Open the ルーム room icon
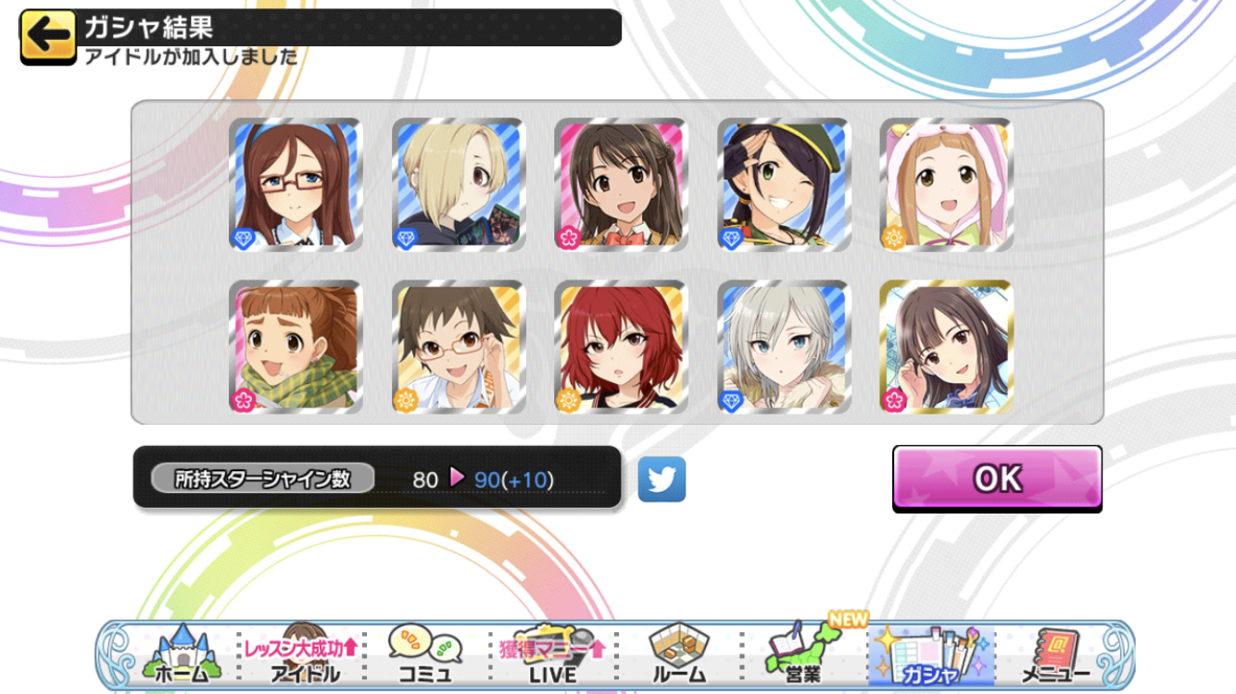 (x=679, y=655)
